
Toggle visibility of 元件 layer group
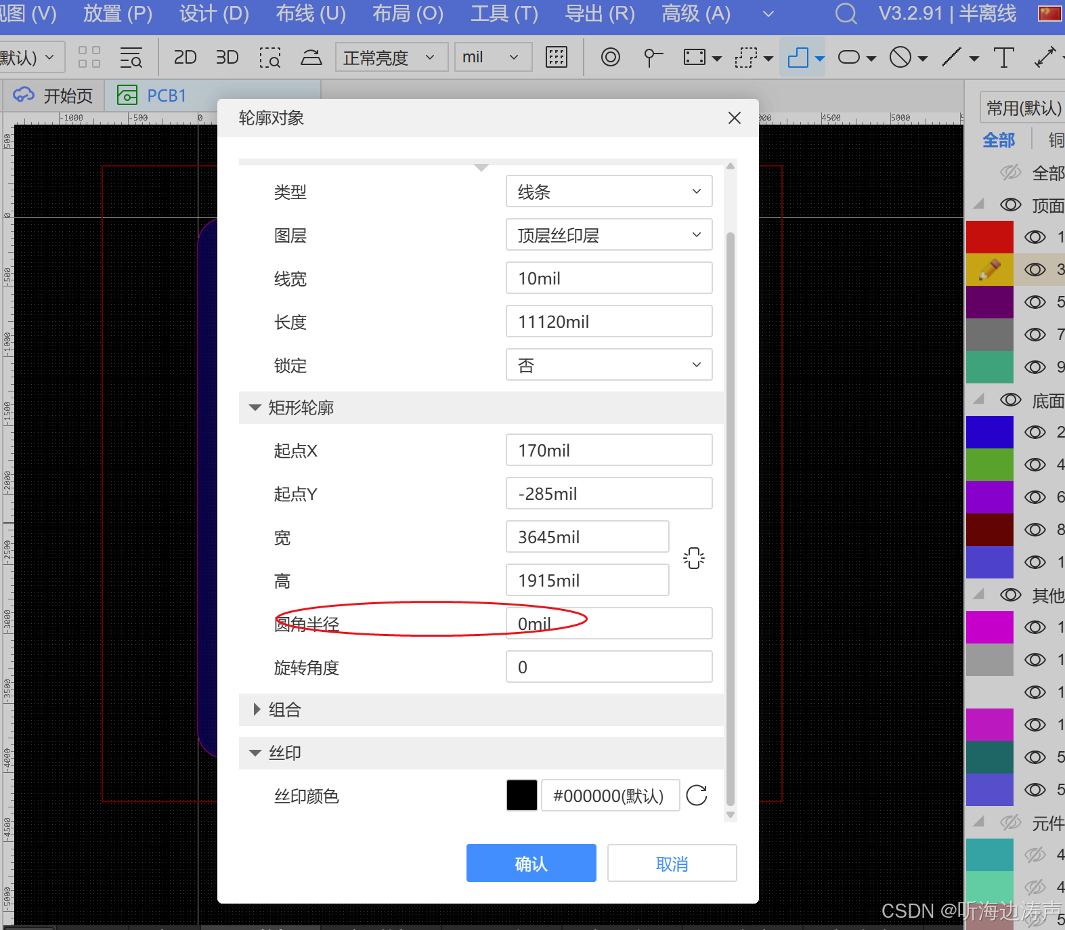tap(1011, 823)
